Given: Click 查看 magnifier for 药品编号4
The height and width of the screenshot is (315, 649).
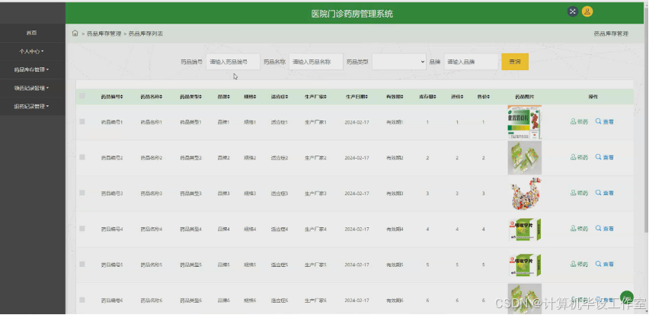Looking at the screenshot, I should pos(598,229).
